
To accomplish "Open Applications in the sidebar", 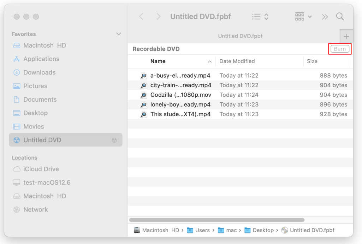I will [x=41, y=59].
